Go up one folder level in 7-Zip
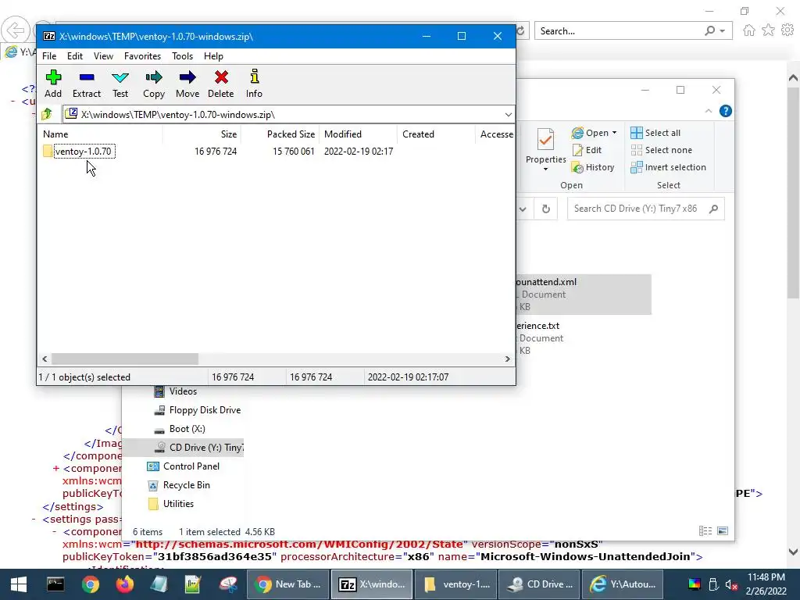The image size is (800, 600). [x=47, y=114]
